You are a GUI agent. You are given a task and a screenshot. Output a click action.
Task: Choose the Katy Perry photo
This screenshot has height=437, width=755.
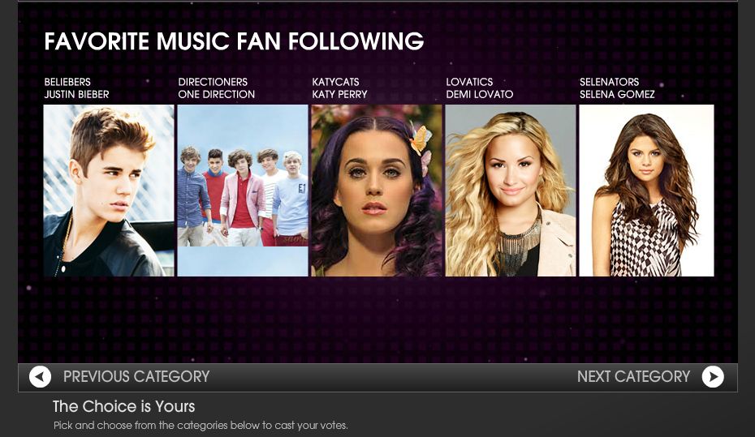pos(377,191)
